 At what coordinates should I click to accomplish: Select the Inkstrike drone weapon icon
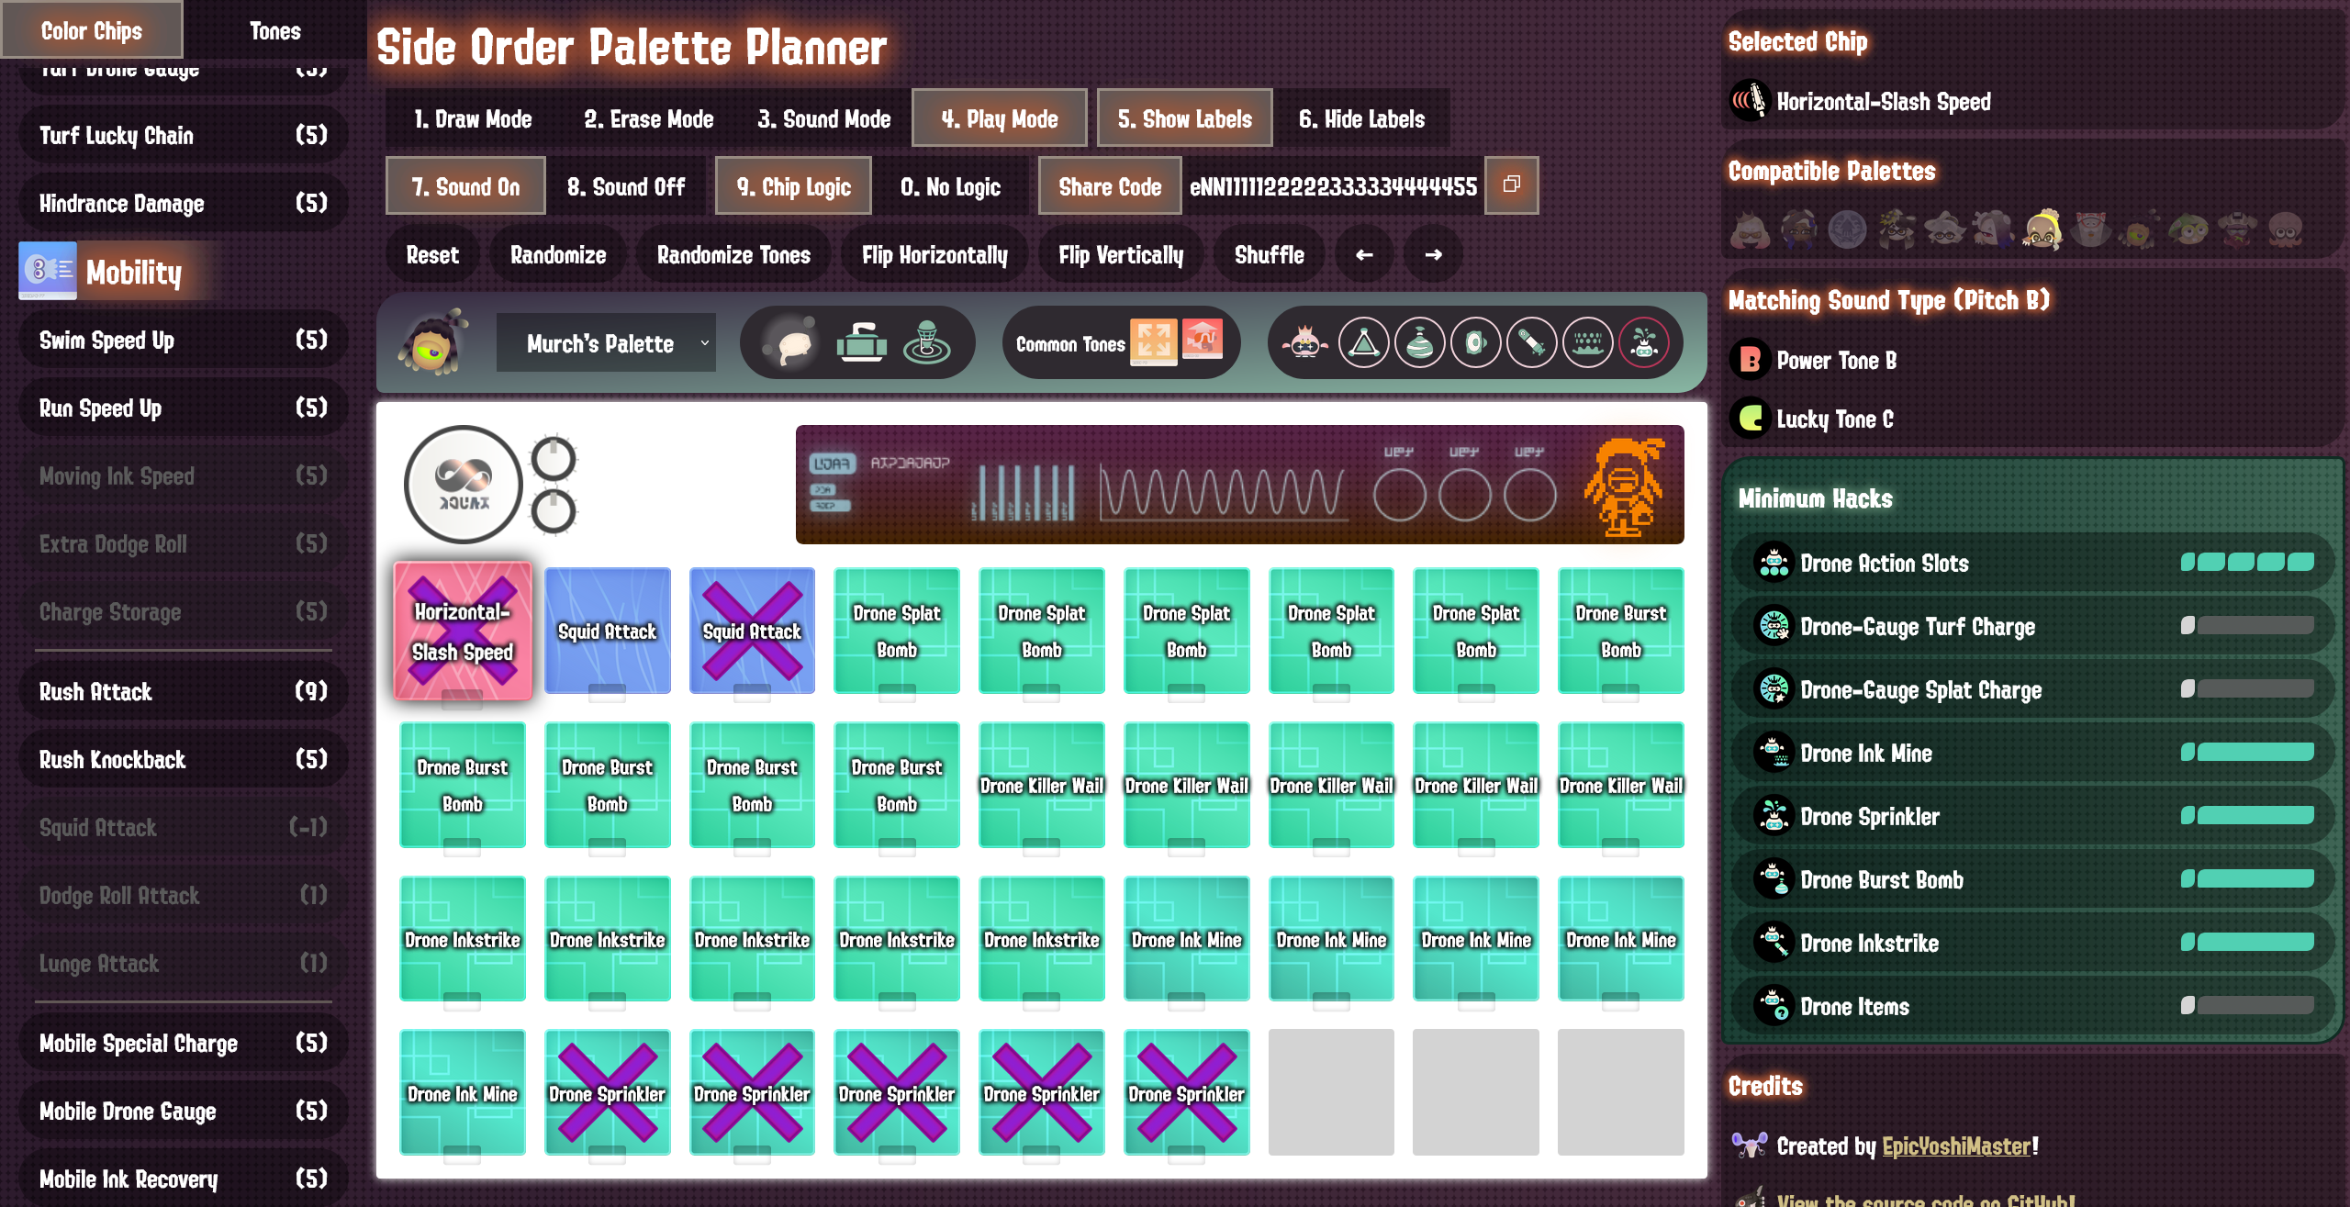tap(1532, 344)
